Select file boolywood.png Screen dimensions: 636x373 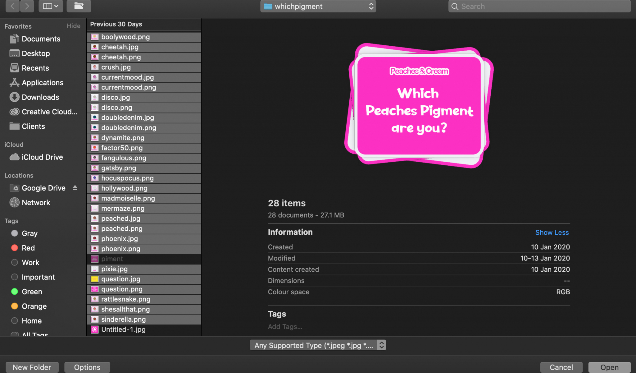click(x=144, y=37)
